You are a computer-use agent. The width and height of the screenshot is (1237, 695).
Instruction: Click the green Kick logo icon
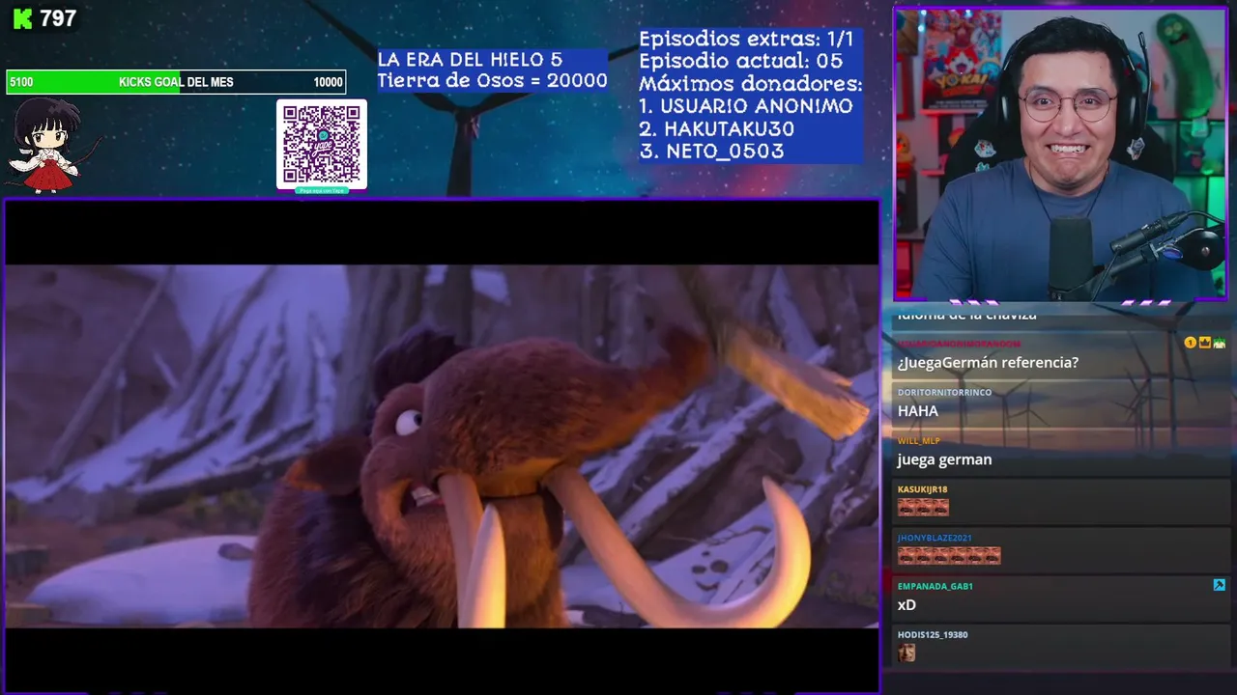click(x=22, y=18)
